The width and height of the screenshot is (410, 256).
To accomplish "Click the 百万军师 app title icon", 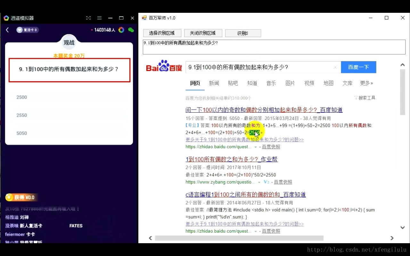I will click(144, 18).
